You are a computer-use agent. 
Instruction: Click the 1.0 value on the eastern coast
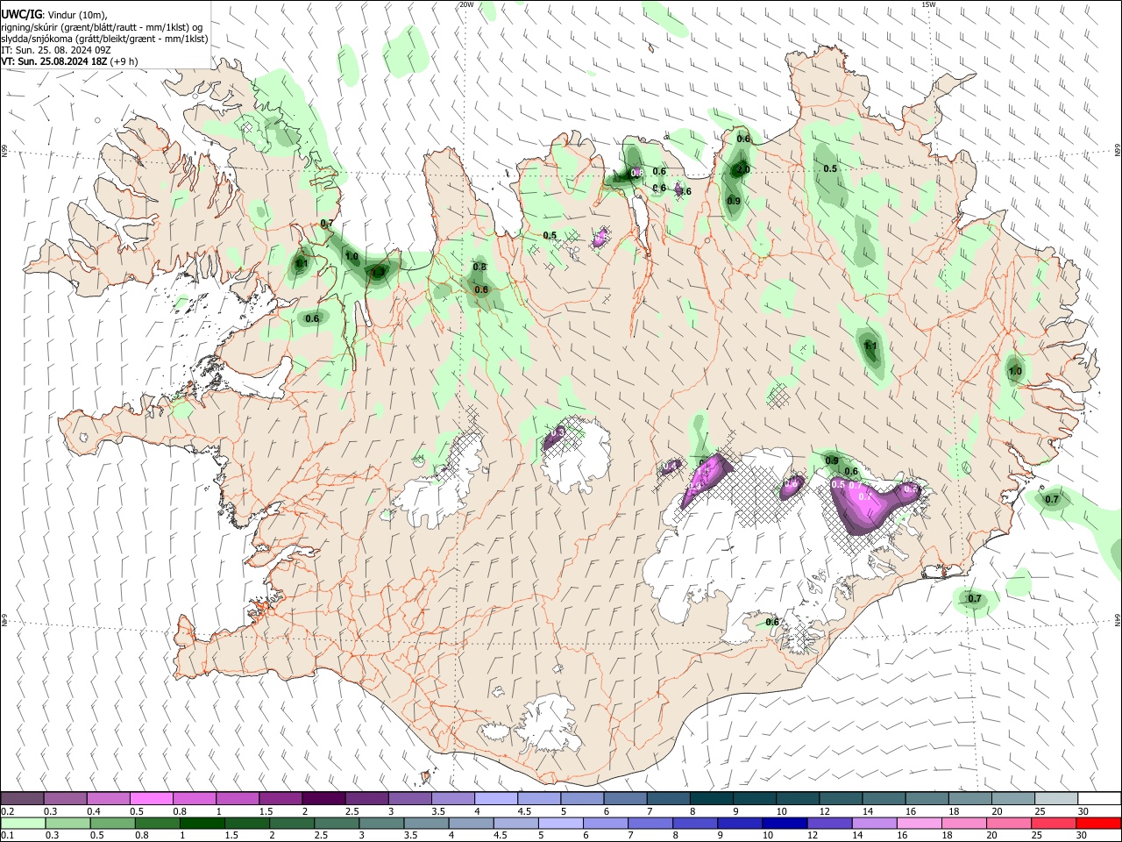(1015, 372)
